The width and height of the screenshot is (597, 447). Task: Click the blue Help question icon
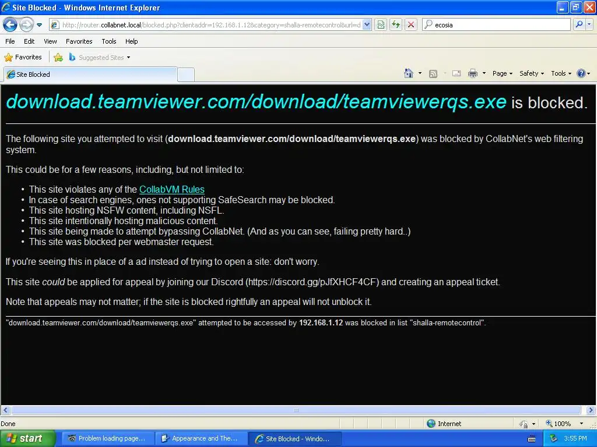point(581,73)
